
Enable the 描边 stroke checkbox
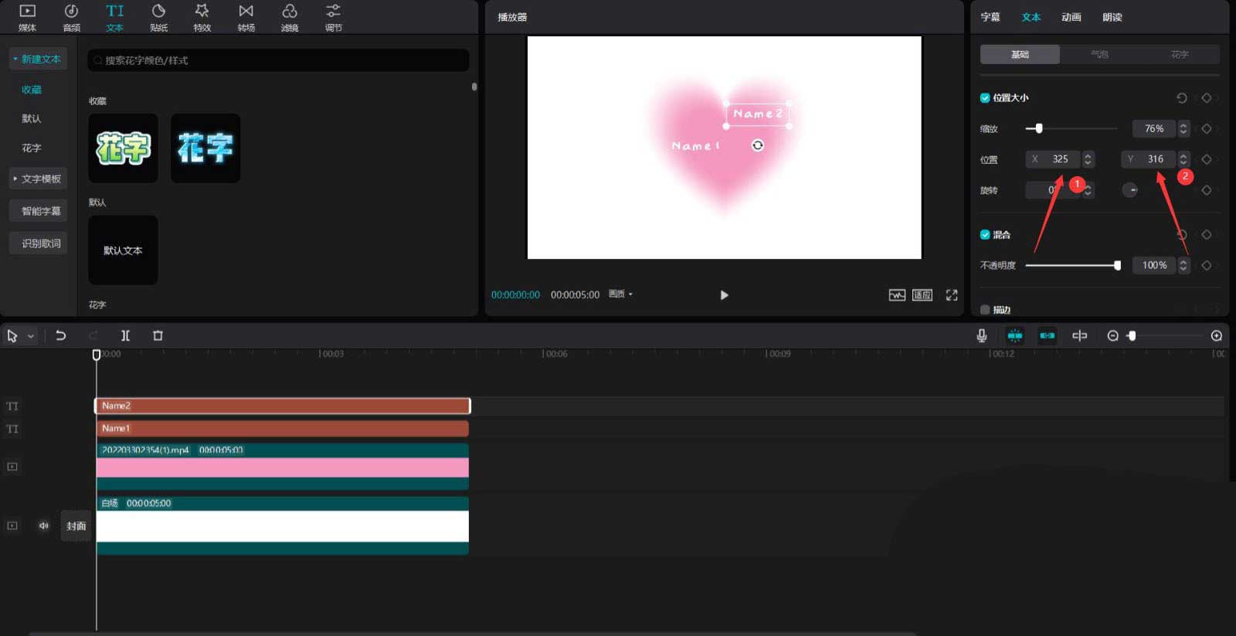[985, 310]
